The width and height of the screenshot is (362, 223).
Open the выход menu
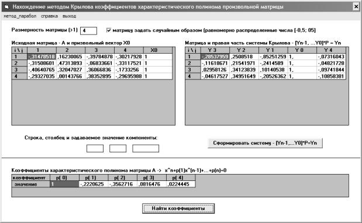[69, 16]
